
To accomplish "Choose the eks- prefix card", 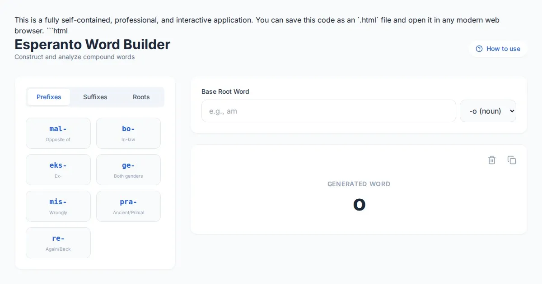I will (58, 169).
